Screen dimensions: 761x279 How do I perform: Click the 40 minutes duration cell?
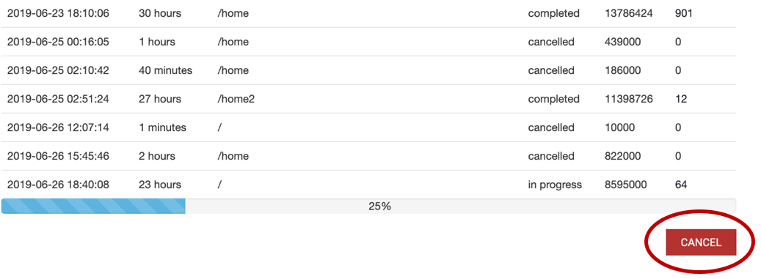[x=166, y=71]
